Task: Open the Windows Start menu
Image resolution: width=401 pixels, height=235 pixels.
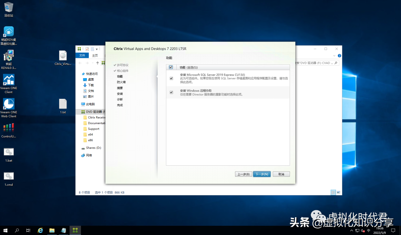Action: click(x=5, y=231)
